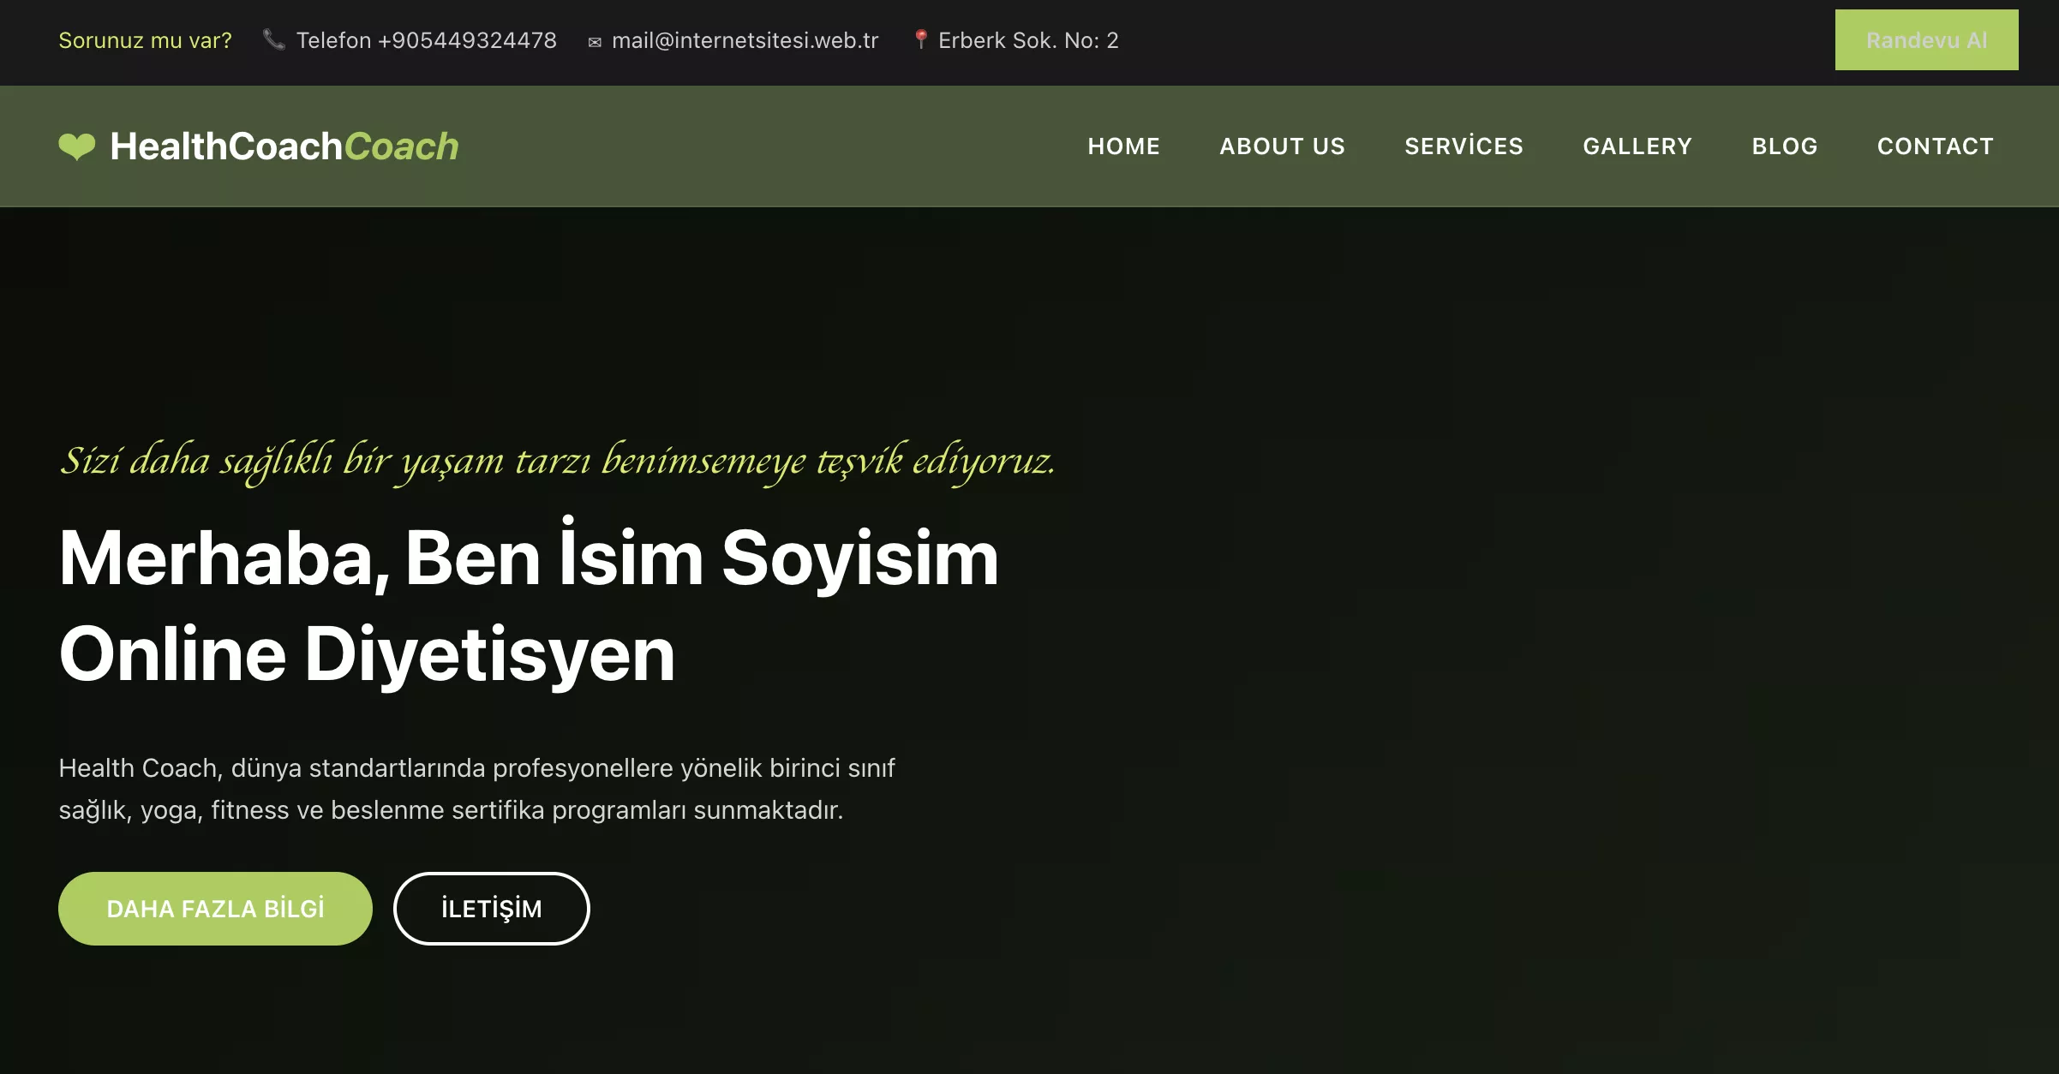Click the Randevu Al button
The width and height of the screenshot is (2059, 1074).
(1926, 40)
